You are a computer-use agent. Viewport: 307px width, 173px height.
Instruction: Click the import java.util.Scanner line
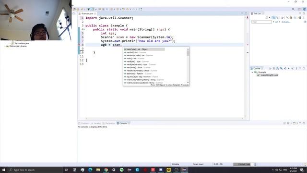click(x=109, y=18)
